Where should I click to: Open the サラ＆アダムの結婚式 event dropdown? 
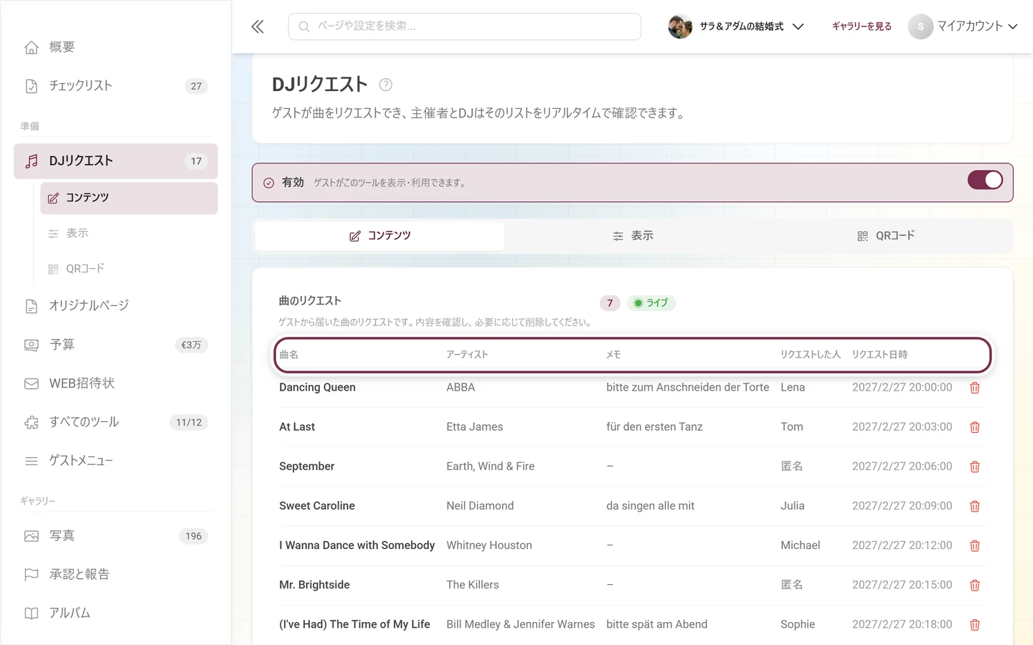pos(736,27)
